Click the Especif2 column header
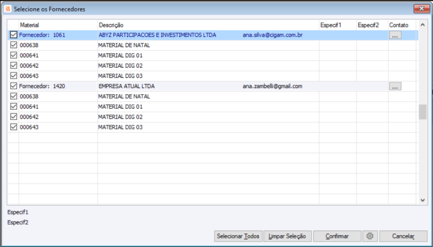 372,25
